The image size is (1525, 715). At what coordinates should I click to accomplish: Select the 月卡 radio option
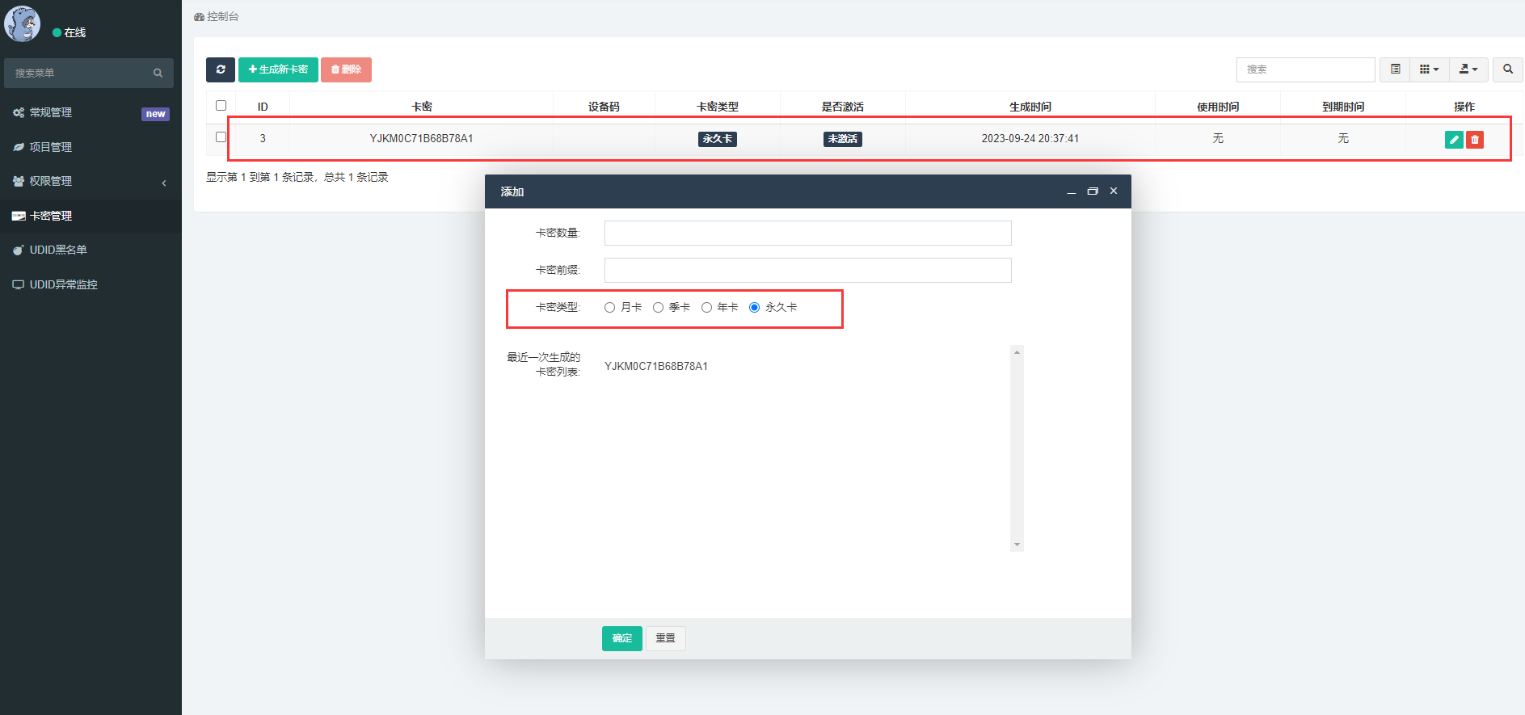point(610,308)
